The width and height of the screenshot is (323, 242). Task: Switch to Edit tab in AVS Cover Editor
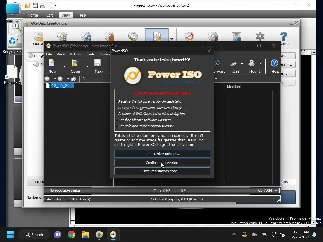[x=50, y=15]
